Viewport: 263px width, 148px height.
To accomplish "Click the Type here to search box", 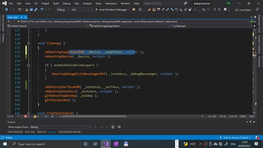I will pyautogui.click(x=46, y=144).
